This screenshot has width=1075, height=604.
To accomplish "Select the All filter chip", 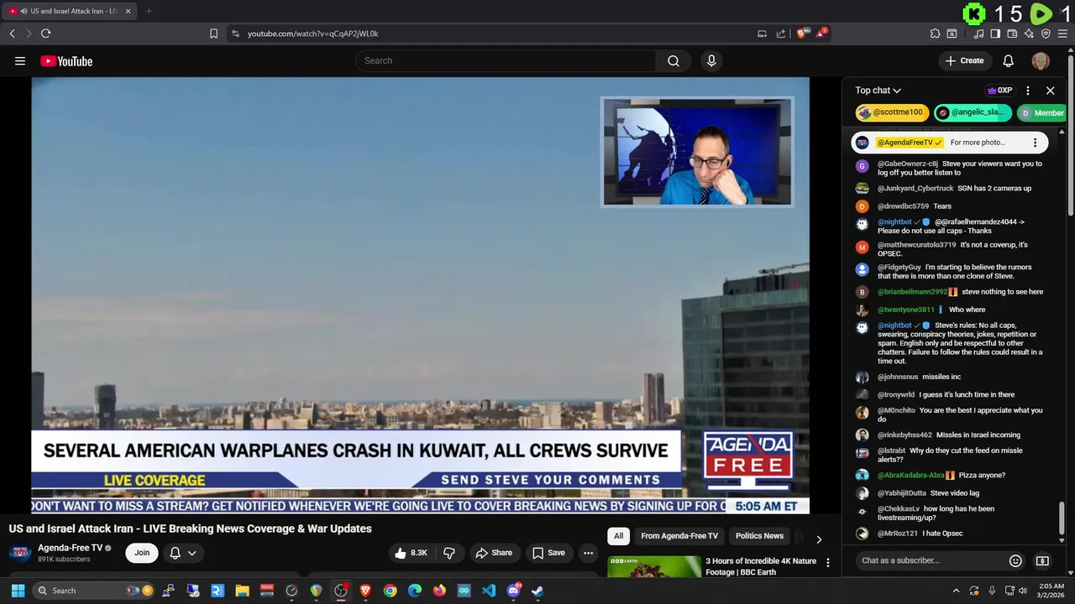I will [x=618, y=536].
